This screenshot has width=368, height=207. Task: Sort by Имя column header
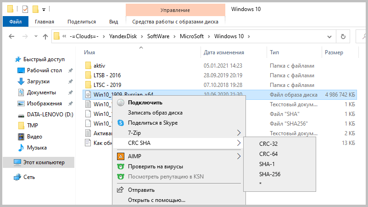[x=89, y=52]
